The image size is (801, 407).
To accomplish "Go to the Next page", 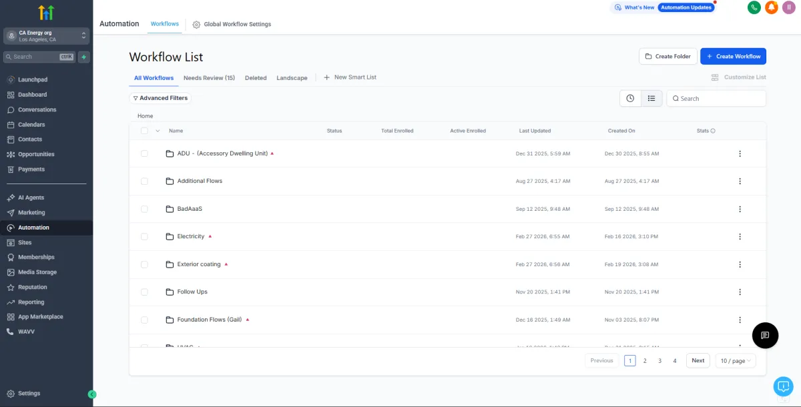I will tap(698, 360).
